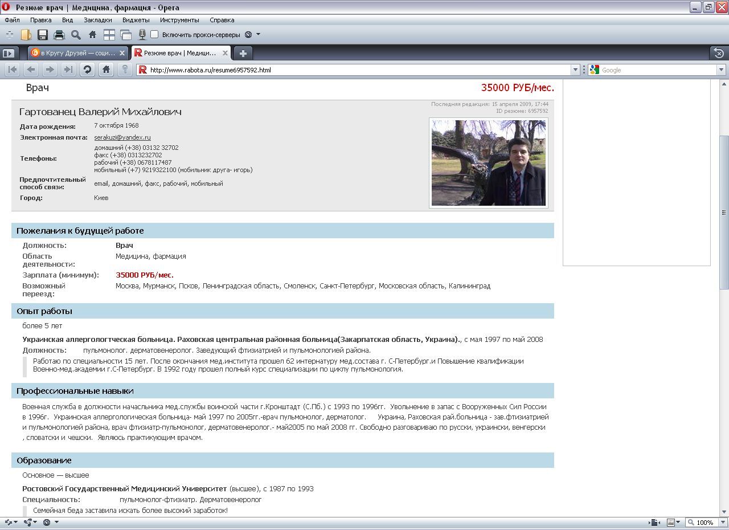
Task: Click the scrollbar up arrow
Action: point(724,84)
